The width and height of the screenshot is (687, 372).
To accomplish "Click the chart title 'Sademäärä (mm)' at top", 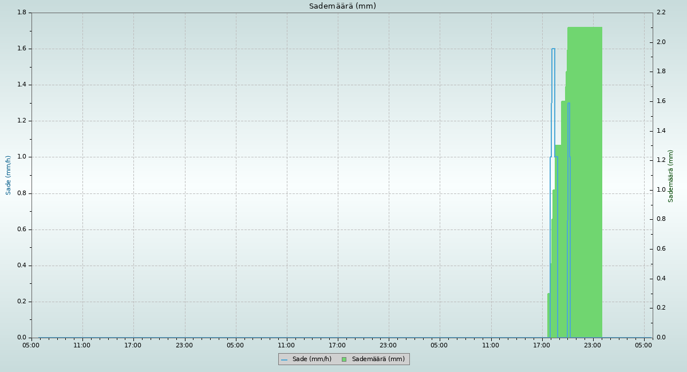I will coord(342,6).
